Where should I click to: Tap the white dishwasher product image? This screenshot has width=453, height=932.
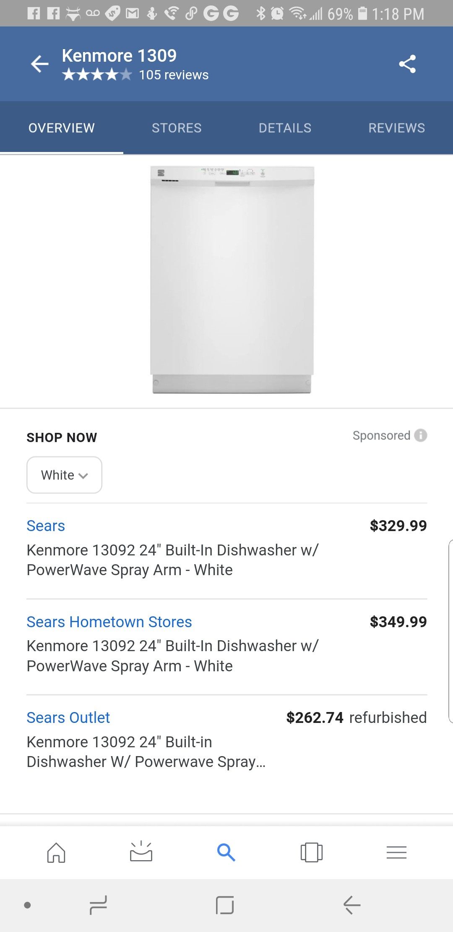coord(232,280)
